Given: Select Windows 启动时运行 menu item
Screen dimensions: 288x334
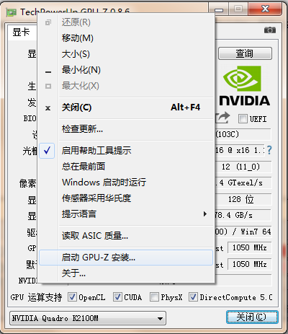Looking at the screenshot, I should coord(126,183).
